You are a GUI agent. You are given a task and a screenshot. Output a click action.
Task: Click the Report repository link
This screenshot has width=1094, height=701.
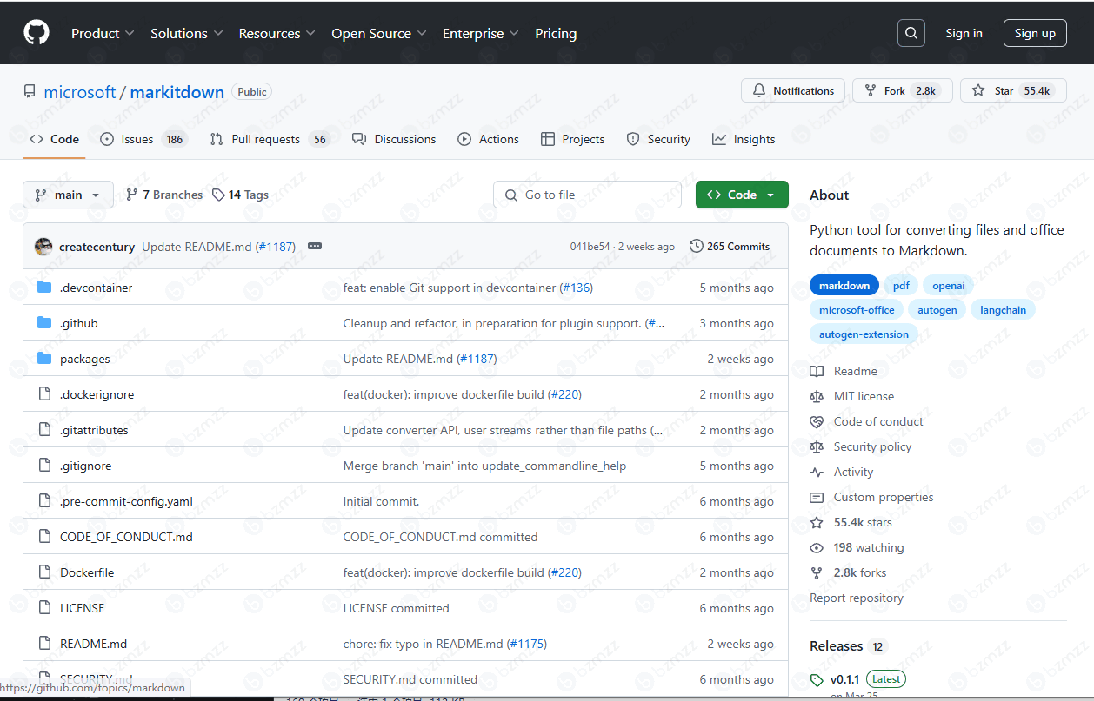[857, 598]
